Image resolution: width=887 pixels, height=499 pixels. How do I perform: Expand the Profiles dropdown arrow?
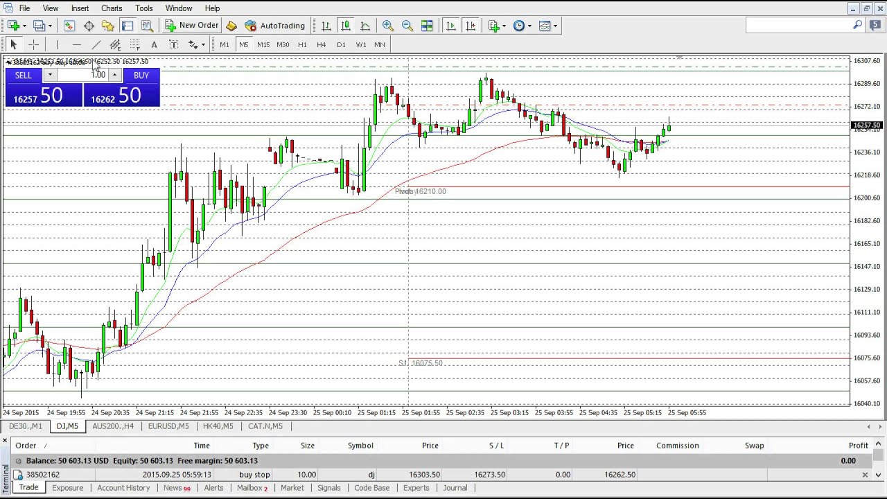(x=50, y=26)
